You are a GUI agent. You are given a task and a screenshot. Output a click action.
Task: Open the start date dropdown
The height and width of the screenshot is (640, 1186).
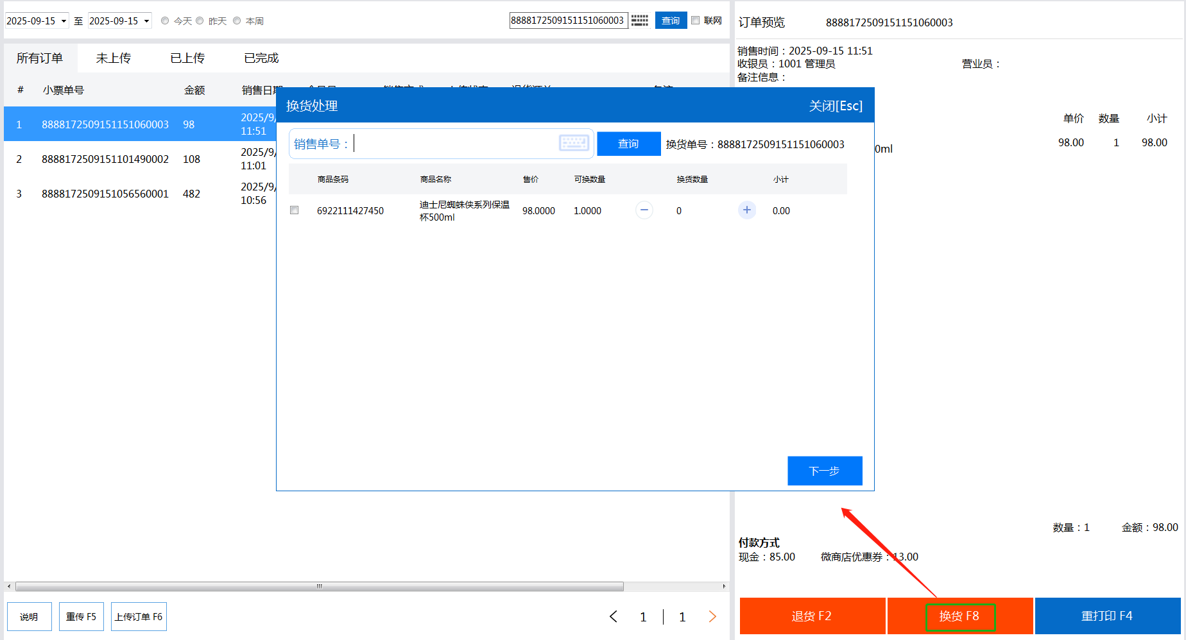point(64,21)
